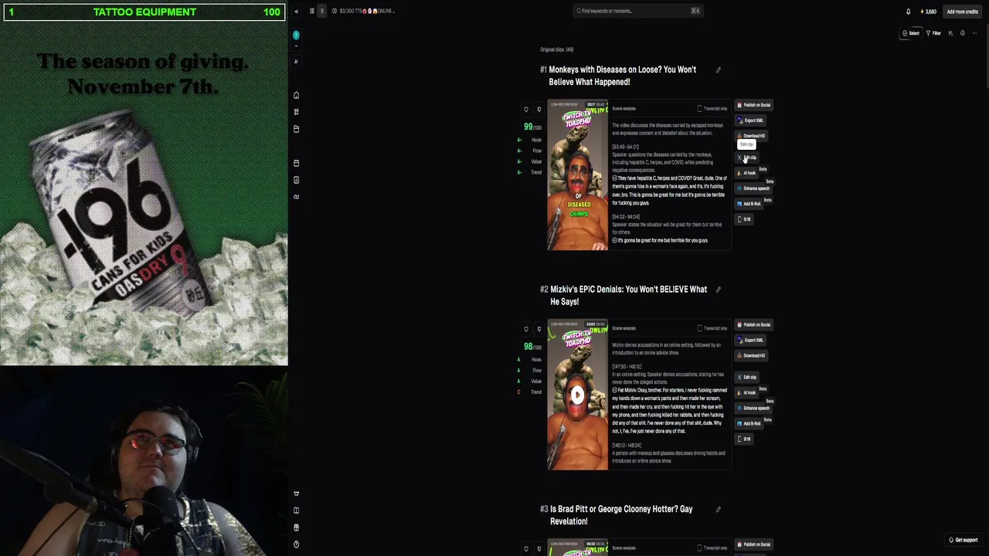Download HD for clip #2 Mizkiv
Viewport: 989px width, 556px height.
click(751, 356)
